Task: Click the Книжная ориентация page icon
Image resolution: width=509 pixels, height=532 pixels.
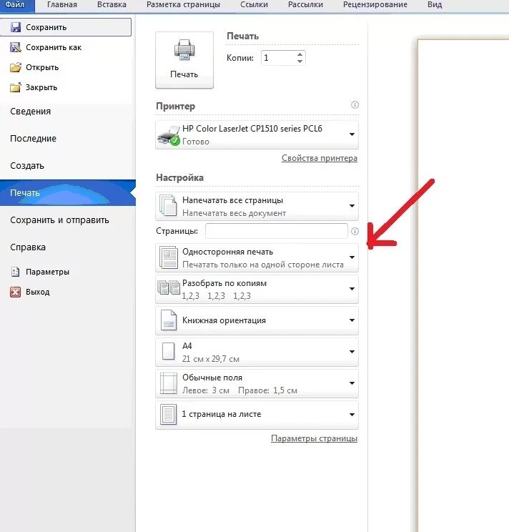Action: tap(169, 320)
